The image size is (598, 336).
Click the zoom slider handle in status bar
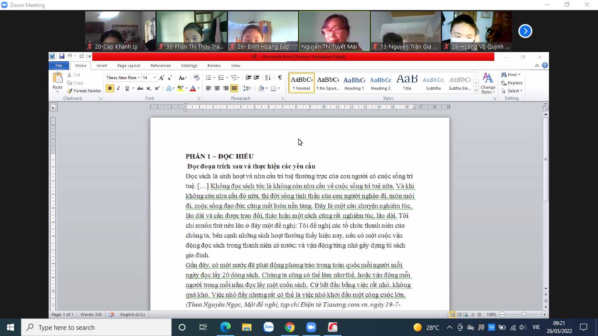tap(524, 315)
